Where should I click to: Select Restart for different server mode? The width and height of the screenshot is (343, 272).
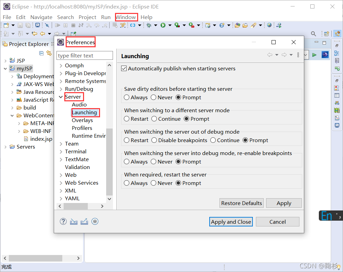click(127, 119)
